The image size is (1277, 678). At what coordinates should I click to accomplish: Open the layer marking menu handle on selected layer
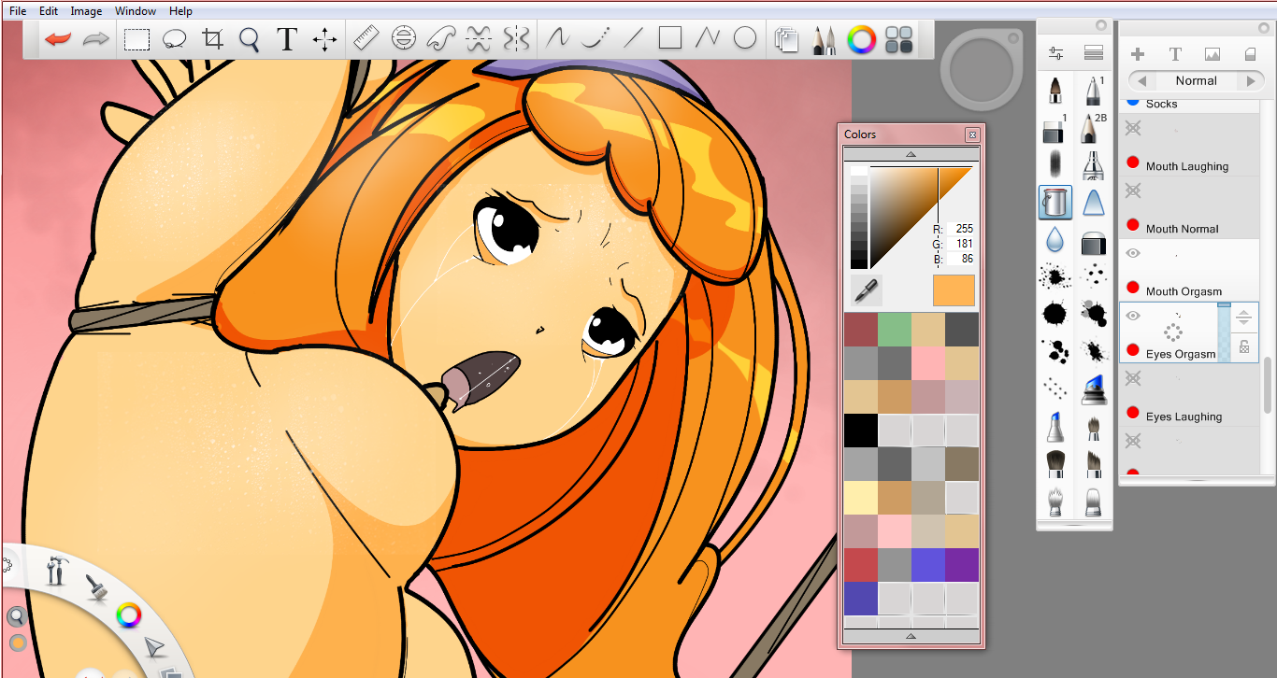1174,332
